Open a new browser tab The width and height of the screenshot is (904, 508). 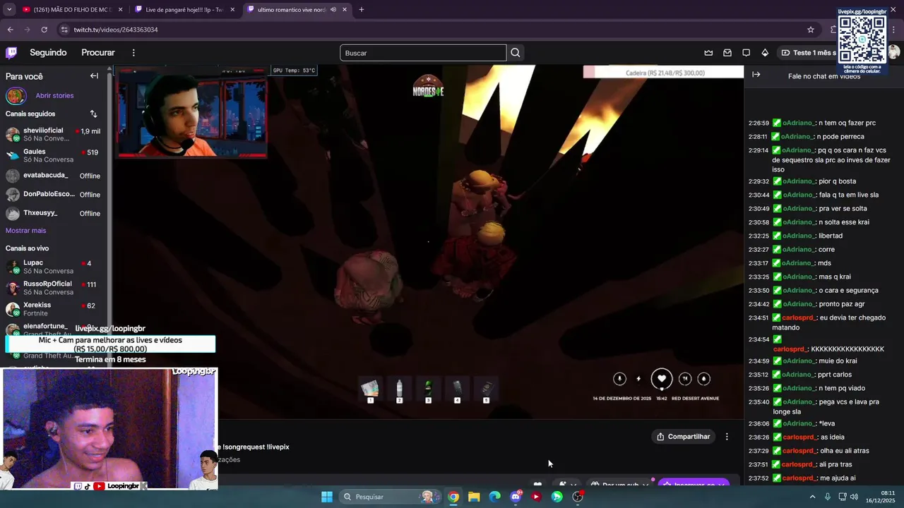point(362,10)
